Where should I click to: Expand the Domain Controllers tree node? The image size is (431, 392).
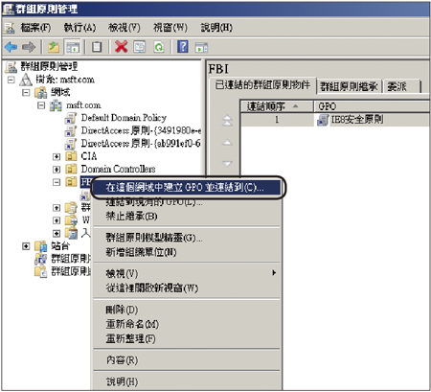tap(57, 170)
